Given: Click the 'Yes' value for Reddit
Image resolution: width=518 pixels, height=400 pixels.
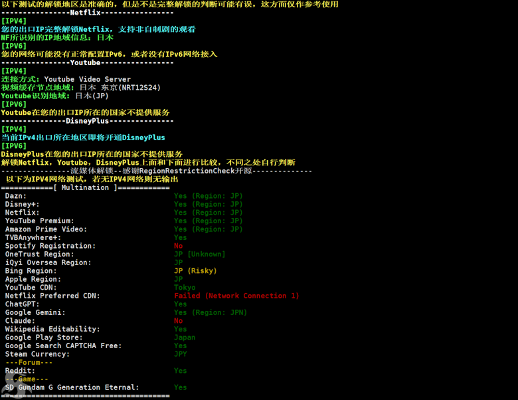Looking at the screenshot, I should [181, 371].
